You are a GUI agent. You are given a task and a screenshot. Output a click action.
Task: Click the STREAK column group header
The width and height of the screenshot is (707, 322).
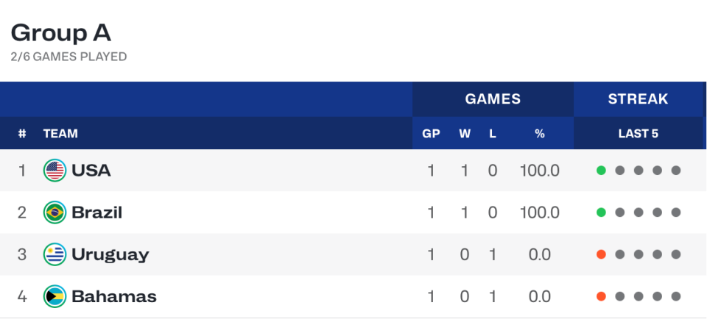coord(638,99)
